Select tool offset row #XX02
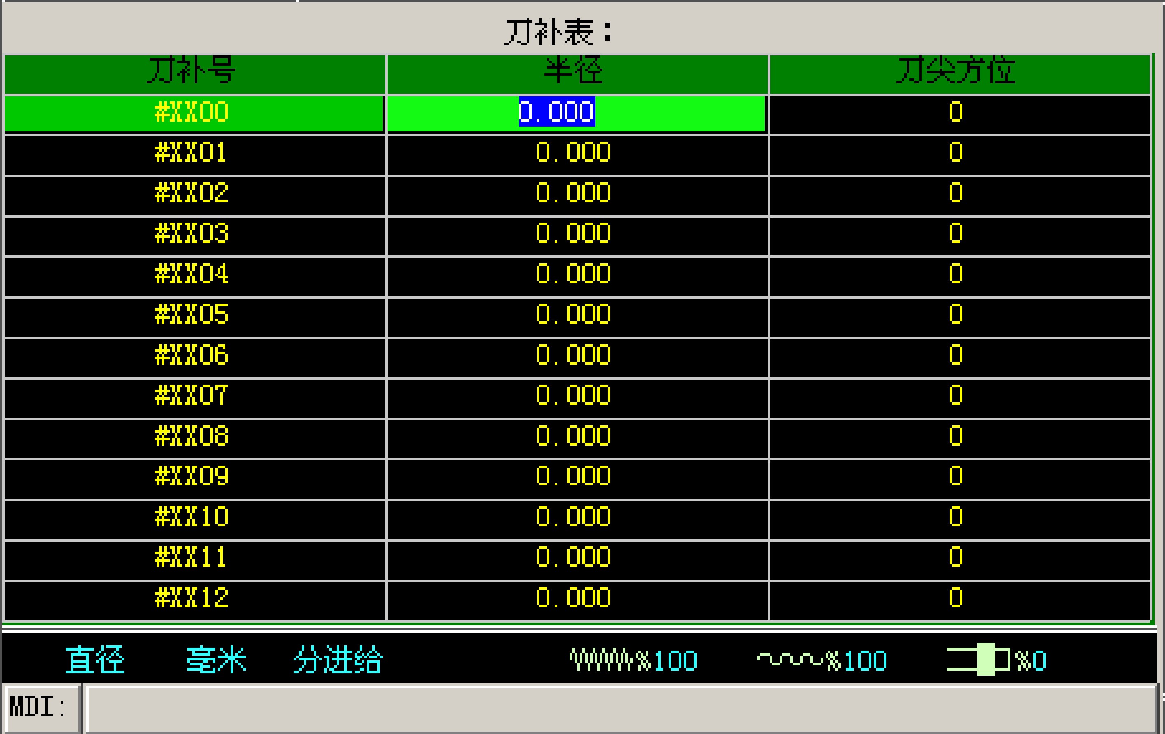This screenshot has width=1165, height=734. (x=194, y=196)
